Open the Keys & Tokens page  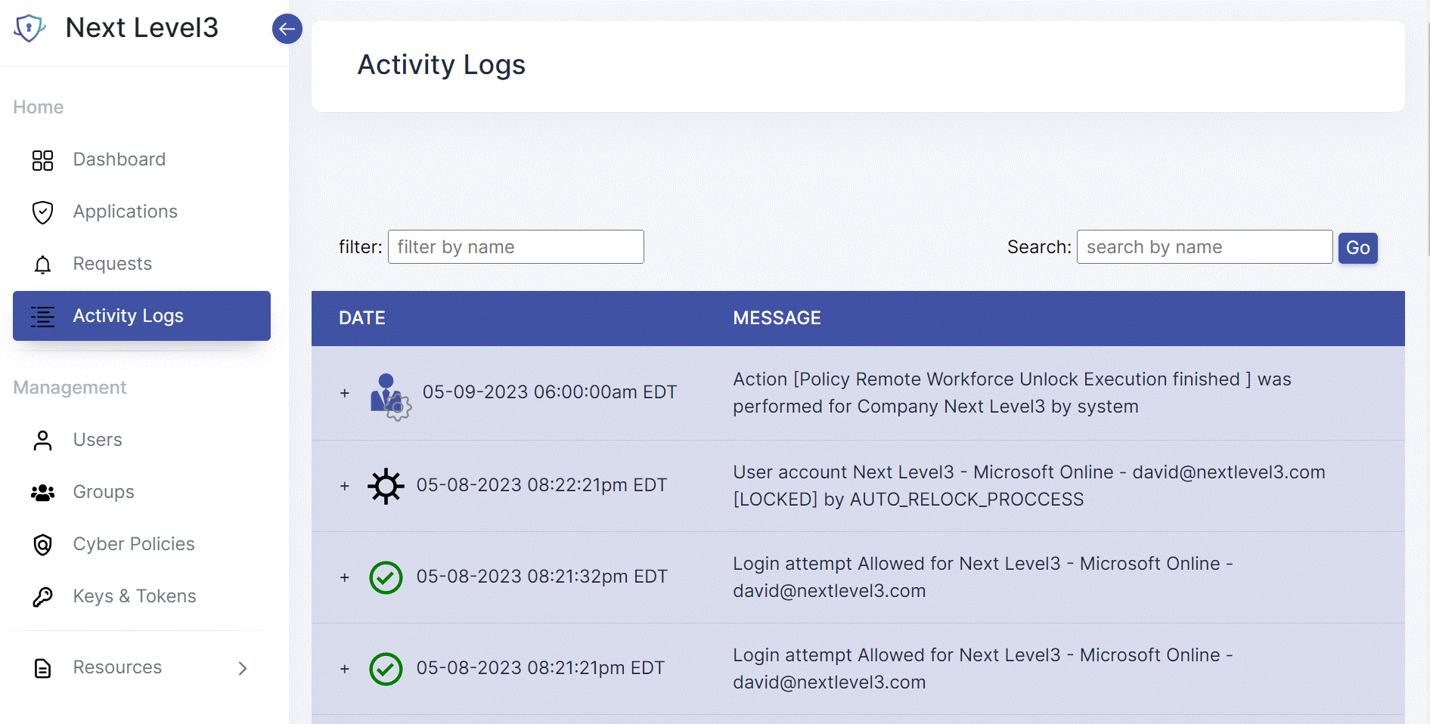[141, 596]
